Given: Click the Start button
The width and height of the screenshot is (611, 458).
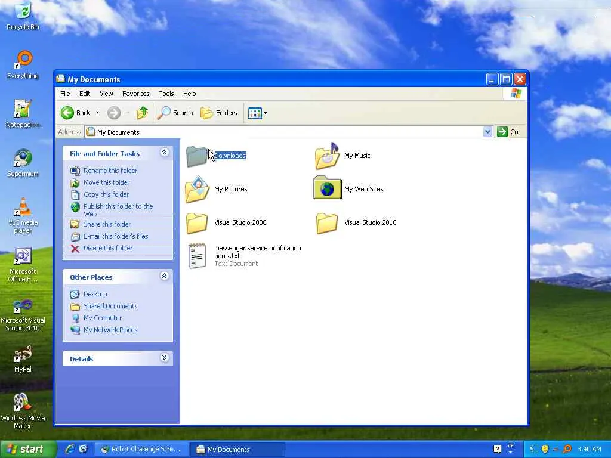Looking at the screenshot, I should tap(28, 450).
